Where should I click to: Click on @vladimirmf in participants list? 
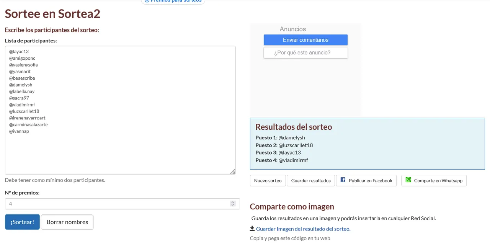[22, 105]
